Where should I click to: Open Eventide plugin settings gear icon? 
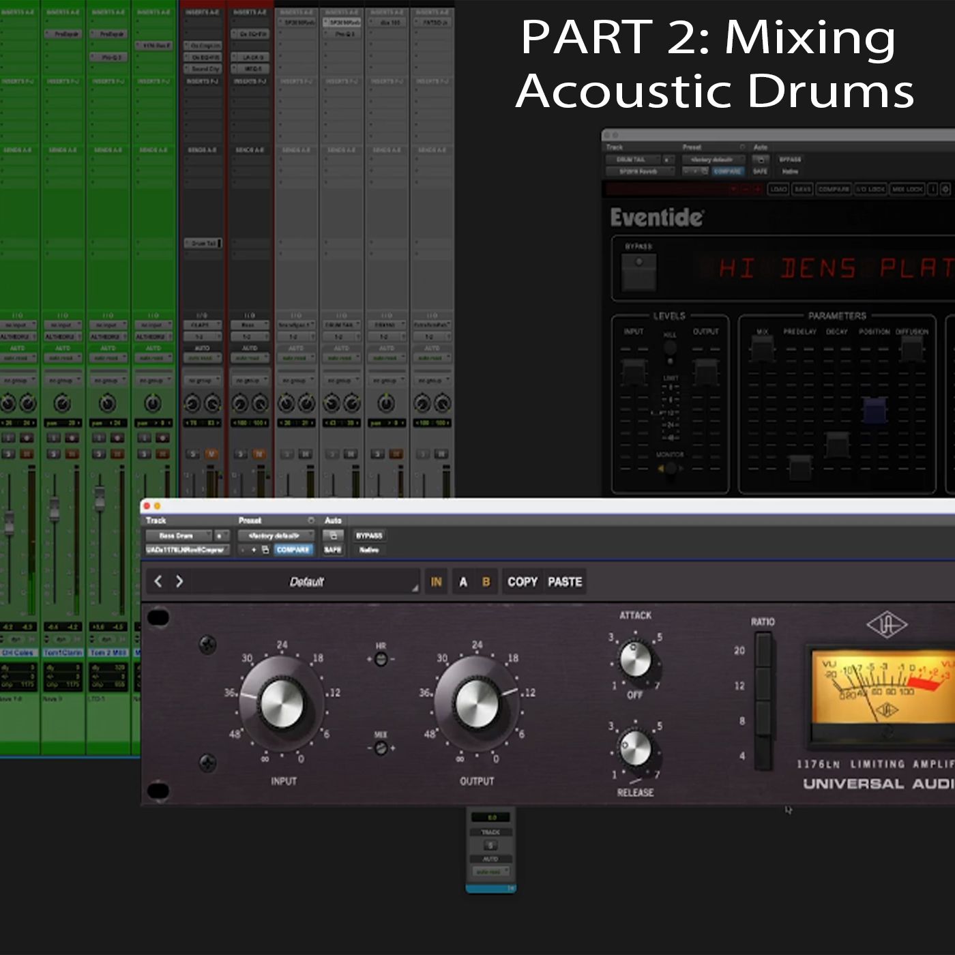point(945,189)
